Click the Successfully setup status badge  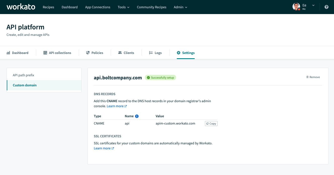tap(160, 78)
